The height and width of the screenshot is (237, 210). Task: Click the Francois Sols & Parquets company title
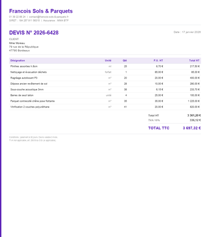[x=41, y=11]
